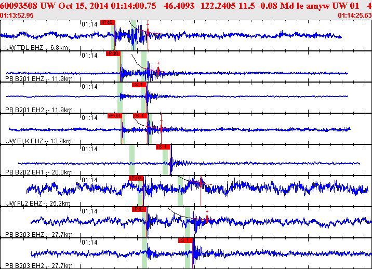Screen dimensions: 372x269
Task: Click the iPc0 pick on ELK EHZ trace
Action: [114, 116]
